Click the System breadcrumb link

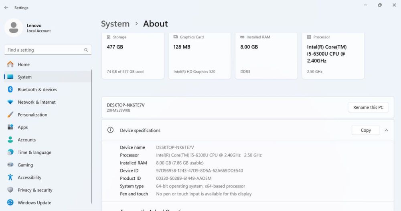[115, 24]
